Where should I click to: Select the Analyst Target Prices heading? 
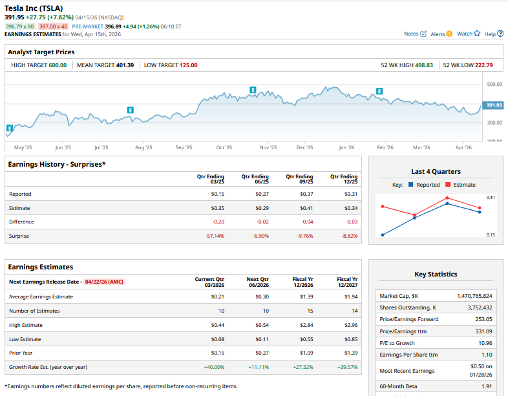coord(41,52)
